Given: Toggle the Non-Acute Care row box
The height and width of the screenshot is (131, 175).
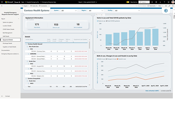Looking at the screenshot, I should click(27, 47).
